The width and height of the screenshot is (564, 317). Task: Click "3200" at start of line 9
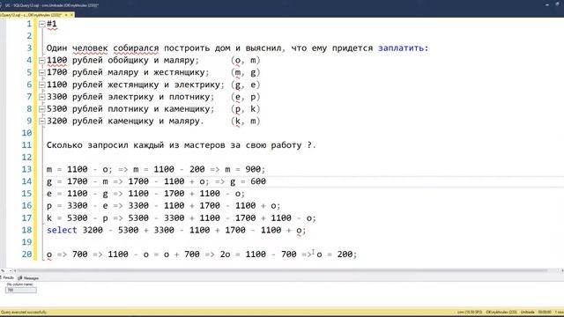[56, 122]
